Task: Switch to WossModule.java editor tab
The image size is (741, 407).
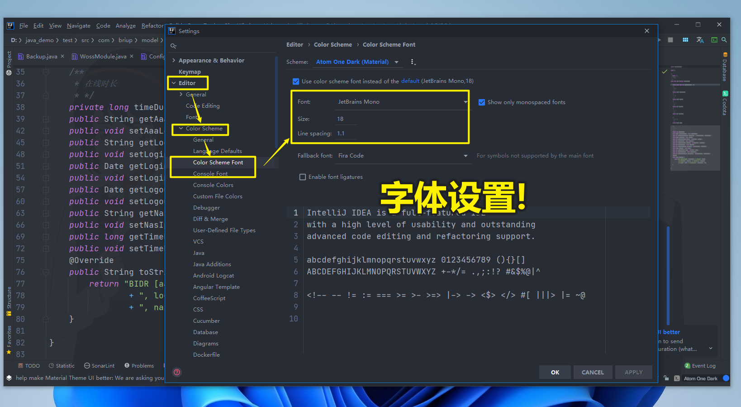Action: pos(103,57)
